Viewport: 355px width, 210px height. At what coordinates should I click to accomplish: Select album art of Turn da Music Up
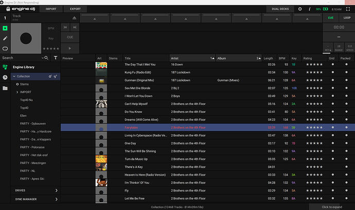101,159
